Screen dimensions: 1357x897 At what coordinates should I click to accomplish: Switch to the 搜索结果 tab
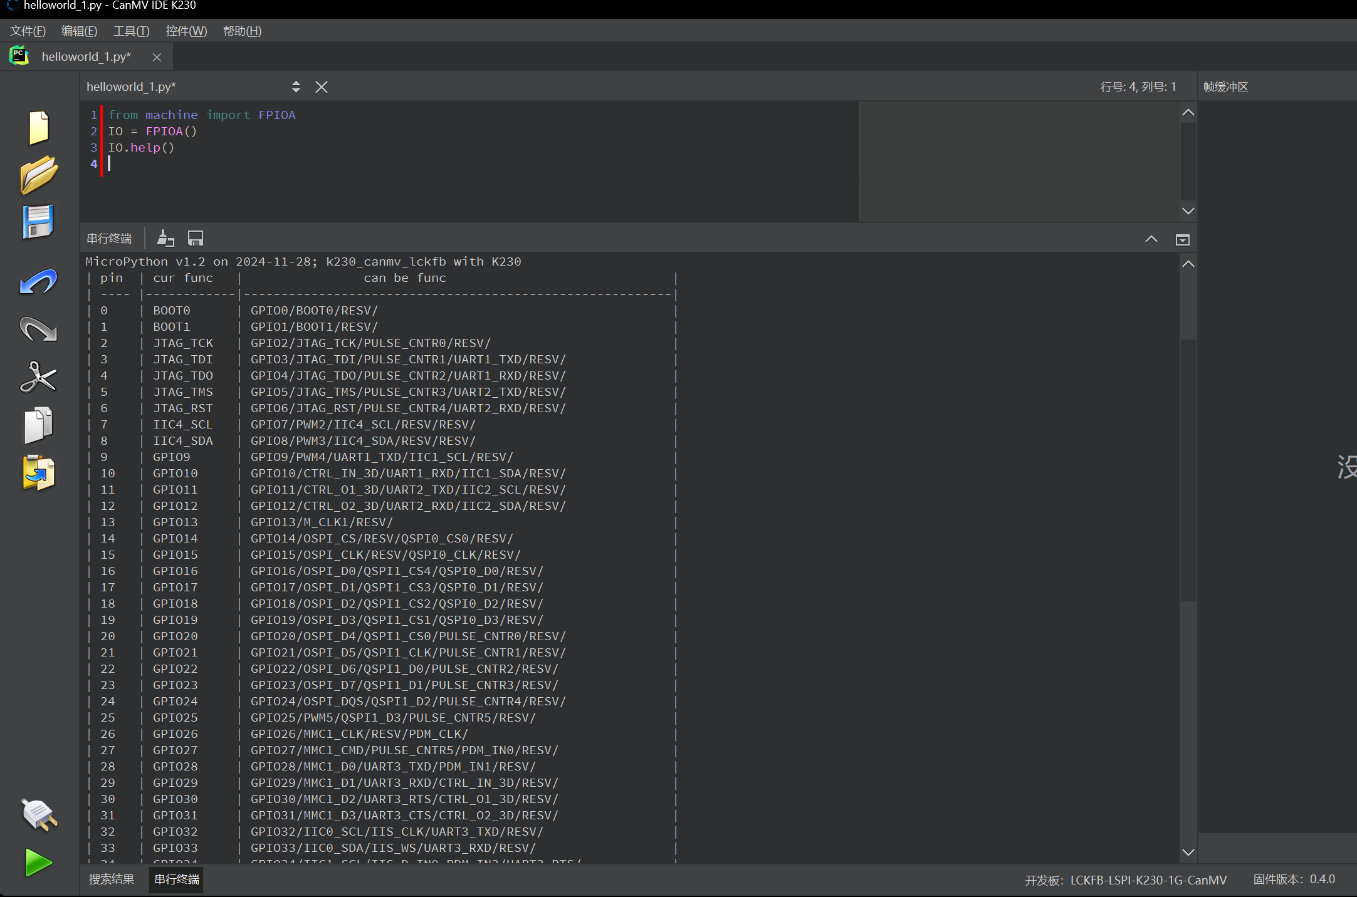pyautogui.click(x=112, y=879)
